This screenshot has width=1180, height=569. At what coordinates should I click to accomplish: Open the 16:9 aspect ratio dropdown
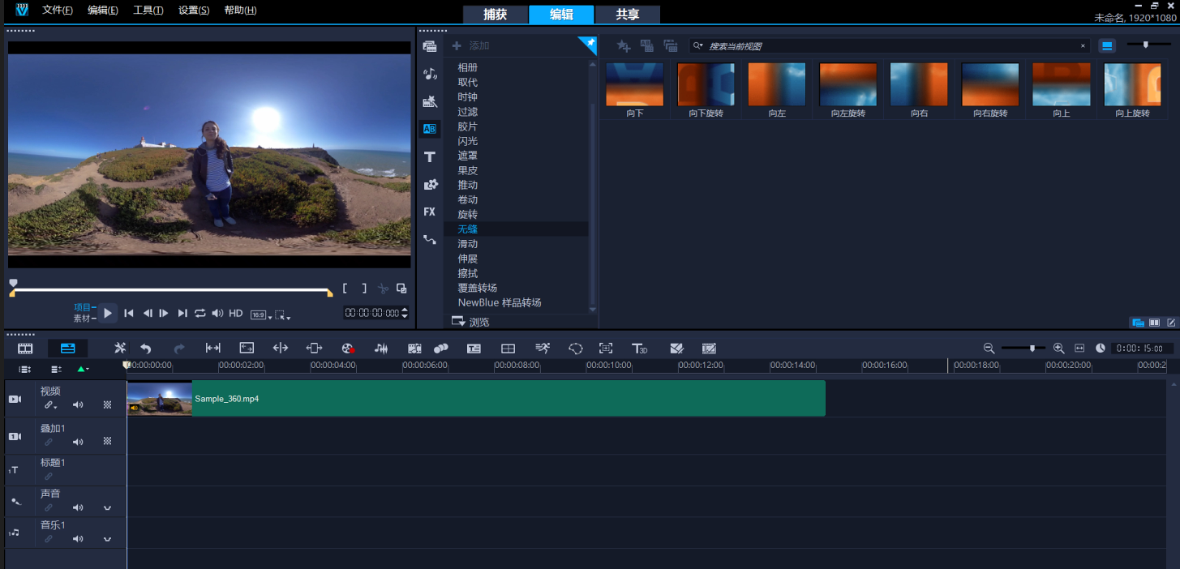pos(259,314)
